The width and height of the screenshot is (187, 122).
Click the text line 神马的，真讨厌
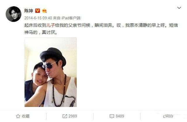pyautogui.click(x=41, y=32)
